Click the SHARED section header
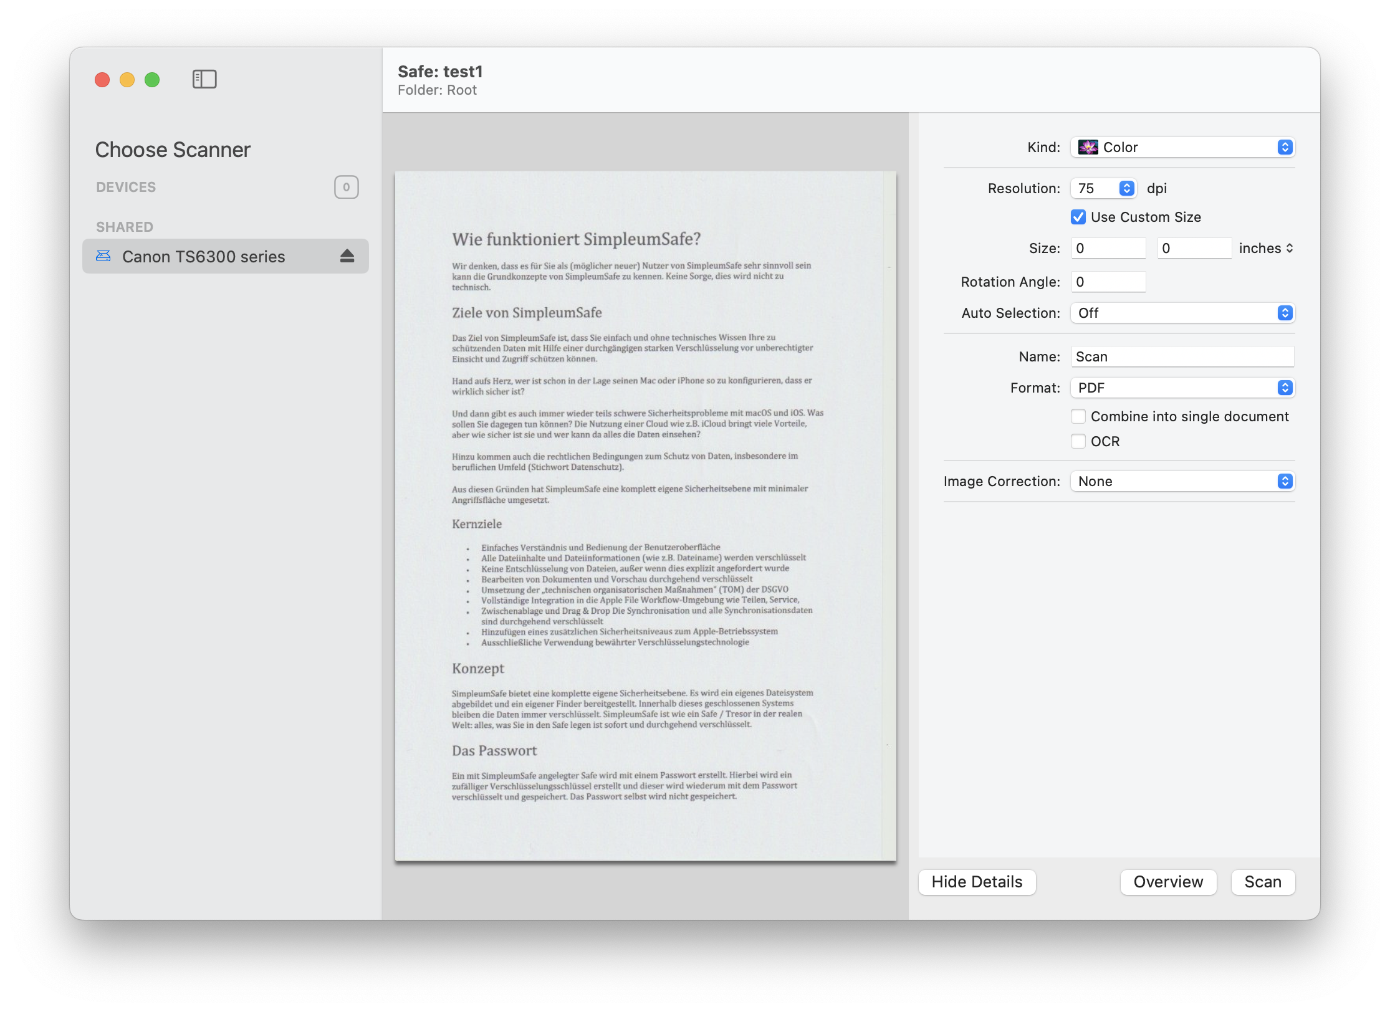The image size is (1390, 1012). coord(125,227)
